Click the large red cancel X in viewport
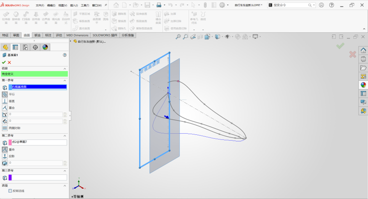The image size is (368, 199). point(352,55)
